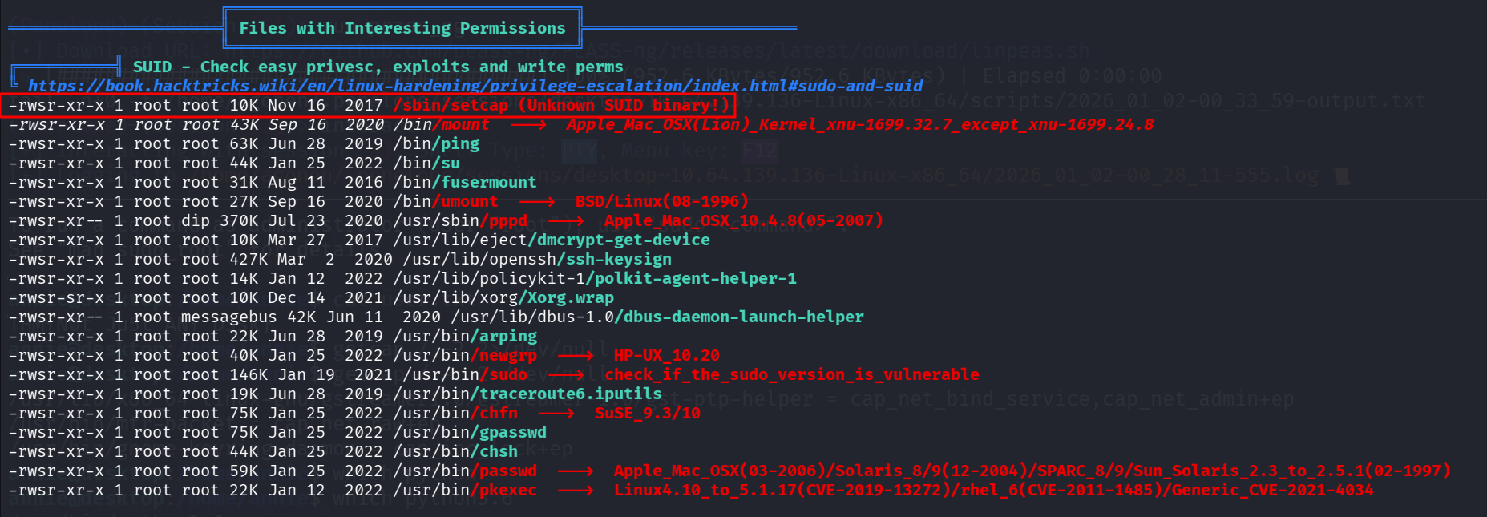The height and width of the screenshot is (517, 1487).
Task: Click the dbus-daemon-launch-helper filename
Action: (743, 317)
